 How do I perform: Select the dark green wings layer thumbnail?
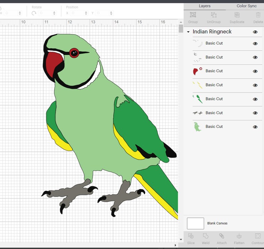pyautogui.click(x=198, y=99)
